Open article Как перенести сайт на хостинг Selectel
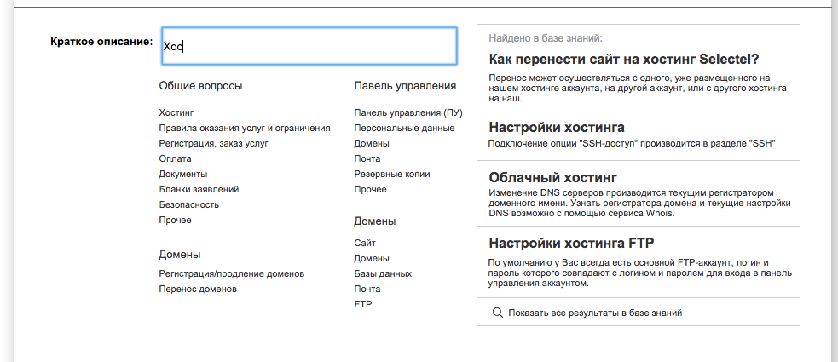Viewport: 838px width, 362px height. tap(624, 60)
